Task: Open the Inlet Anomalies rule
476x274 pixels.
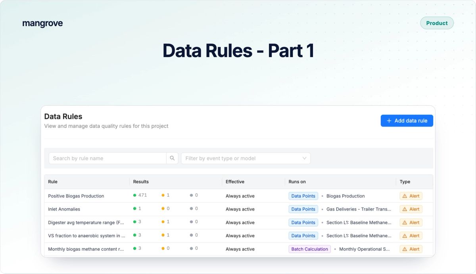Action: click(x=64, y=209)
